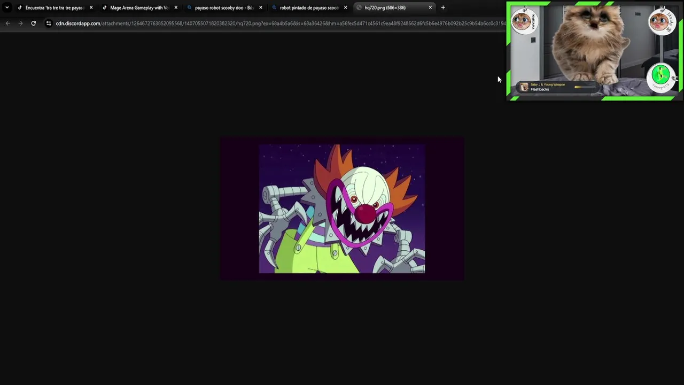684x385 pixels.
Task: Click the globe favicon on hq720.png tab
Action: coord(359,7)
